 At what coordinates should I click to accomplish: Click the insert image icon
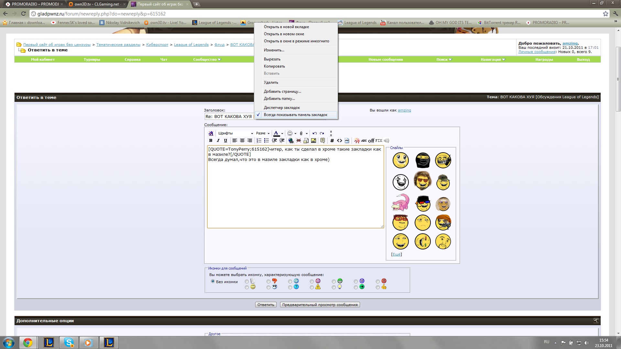(x=313, y=141)
